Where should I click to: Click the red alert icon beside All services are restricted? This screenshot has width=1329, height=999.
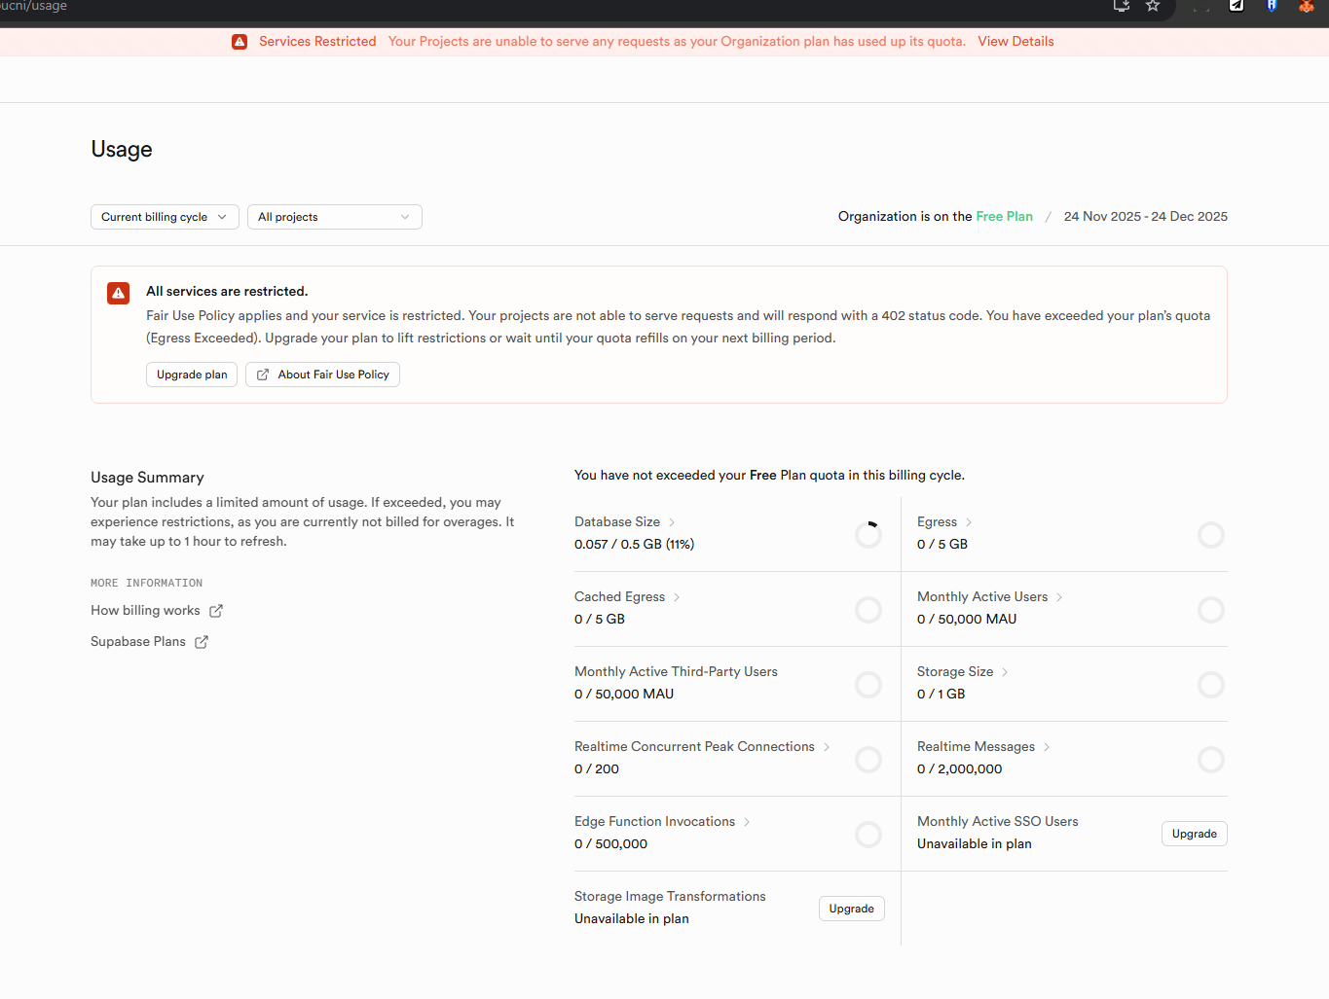(119, 293)
